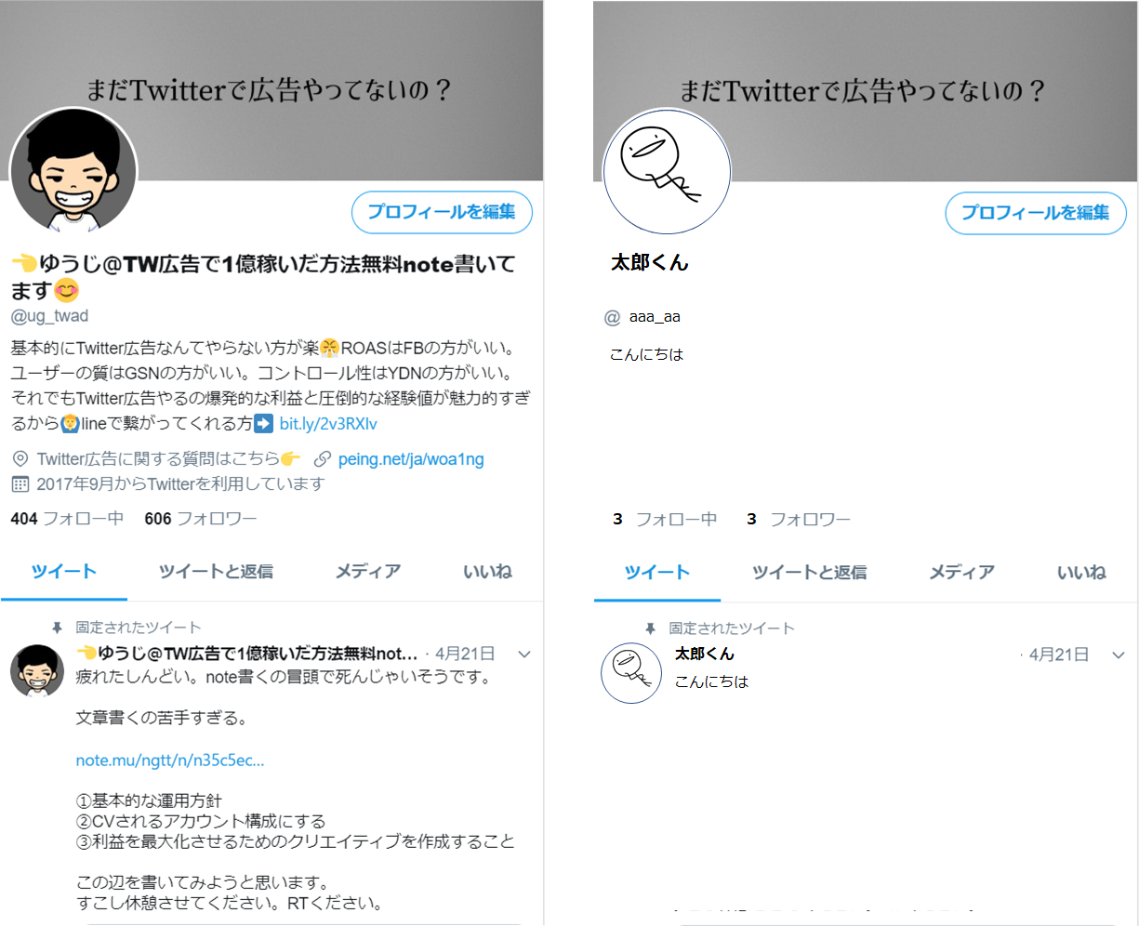1139x926 pixels.
Task: Click the pin icon of left pinned tweet
Action: pos(57,628)
